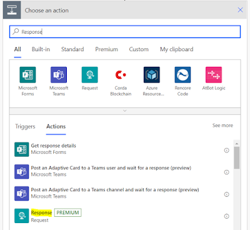The height and width of the screenshot is (230, 250).
Task: Select the Microsoft Teams connector icon
Action: [59, 75]
